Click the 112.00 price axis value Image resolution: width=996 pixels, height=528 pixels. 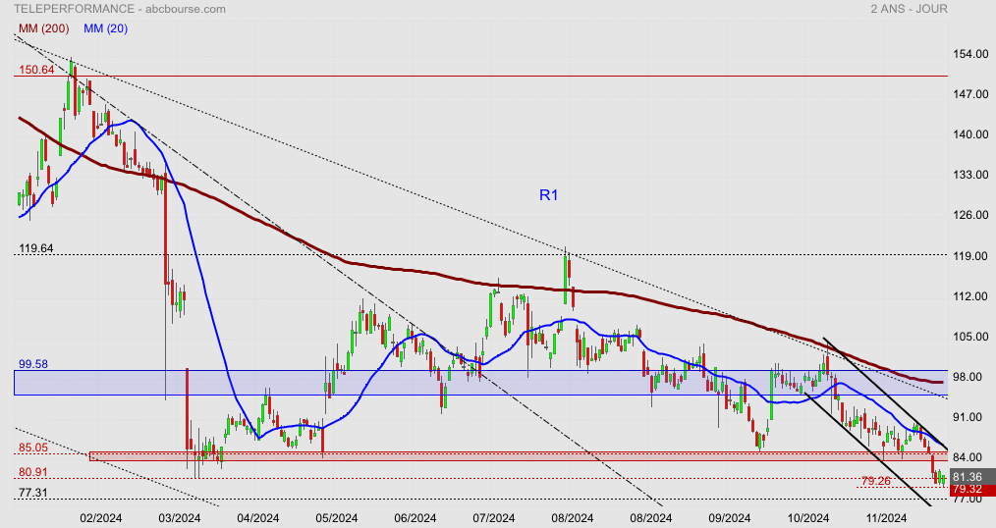pos(970,296)
